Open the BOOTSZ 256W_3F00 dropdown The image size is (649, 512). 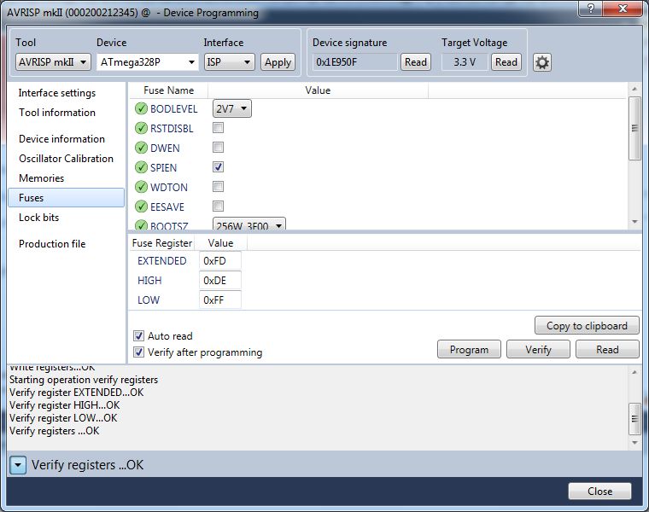tap(249, 224)
